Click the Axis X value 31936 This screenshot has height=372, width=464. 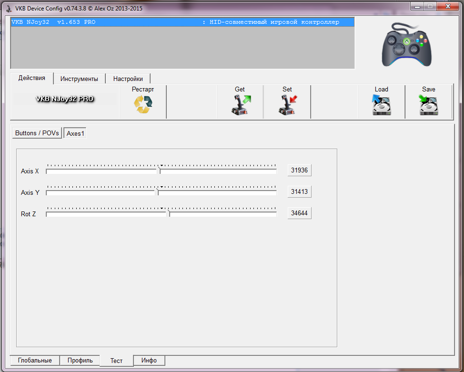pos(299,170)
